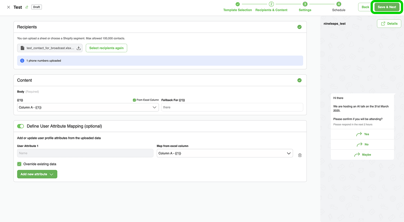This screenshot has width=404, height=222.
Task: Click the file icon for test_contact_for_broadcast
Action: (x=22, y=48)
